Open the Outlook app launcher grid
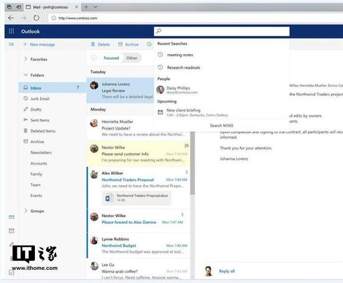This screenshot has width=343, height=283. [x=11, y=31]
